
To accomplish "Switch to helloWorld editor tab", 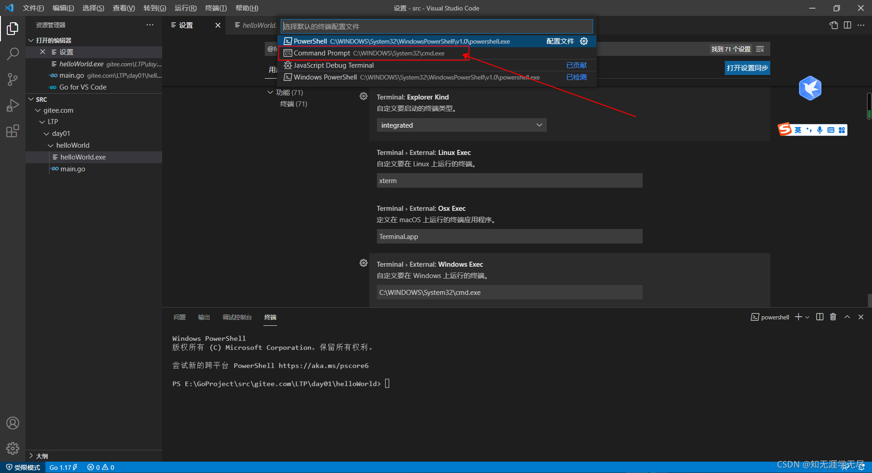I will point(255,25).
